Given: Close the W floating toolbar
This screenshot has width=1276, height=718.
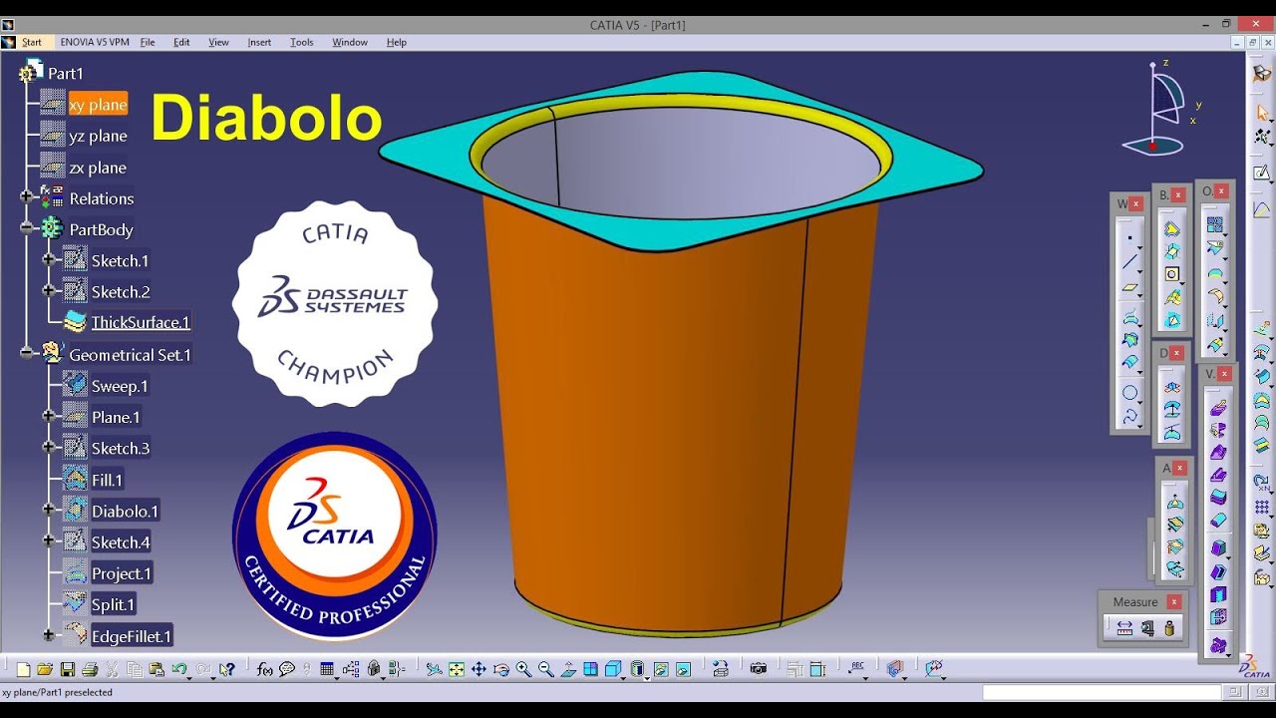Looking at the screenshot, I should pos(1135,203).
